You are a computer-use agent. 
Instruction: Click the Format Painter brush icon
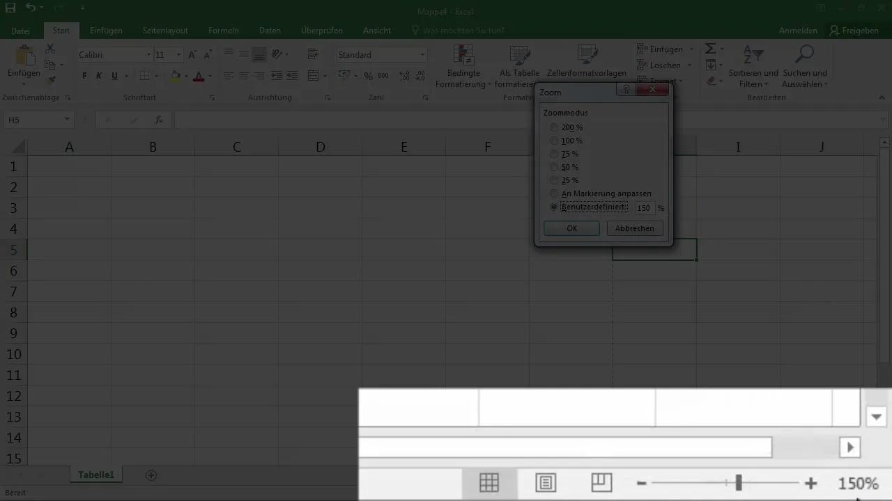(x=50, y=80)
